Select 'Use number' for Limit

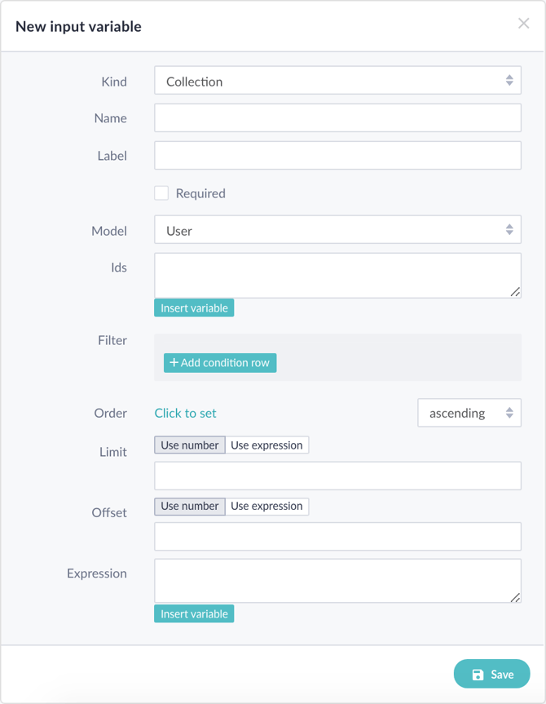click(x=190, y=445)
